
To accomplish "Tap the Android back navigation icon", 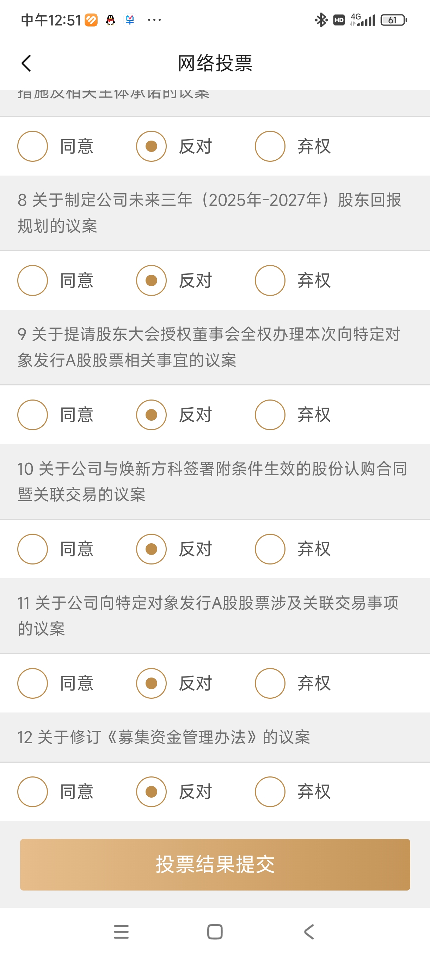I will (309, 932).
